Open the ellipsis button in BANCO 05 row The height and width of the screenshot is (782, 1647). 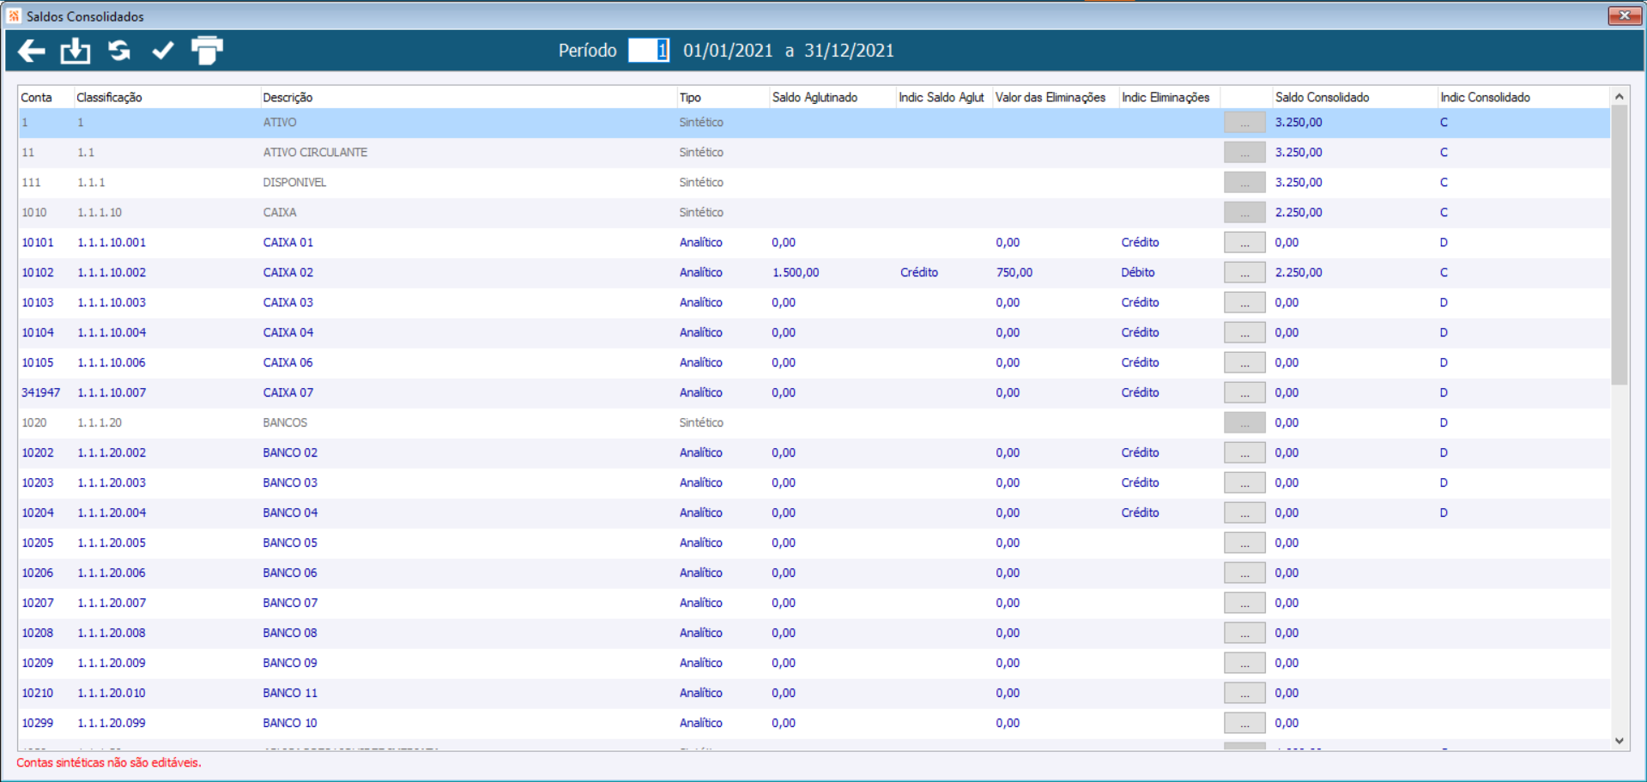(1244, 543)
